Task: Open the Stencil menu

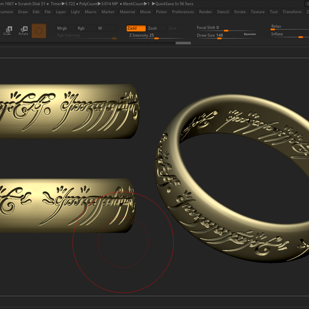Action: tap(223, 12)
